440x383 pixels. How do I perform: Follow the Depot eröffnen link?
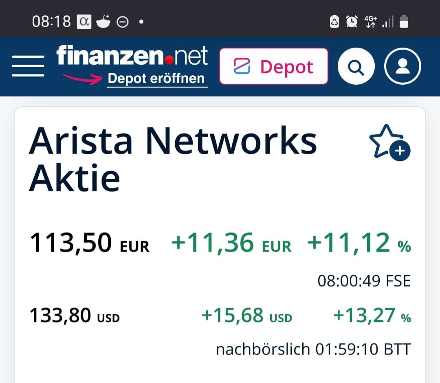[x=157, y=79]
